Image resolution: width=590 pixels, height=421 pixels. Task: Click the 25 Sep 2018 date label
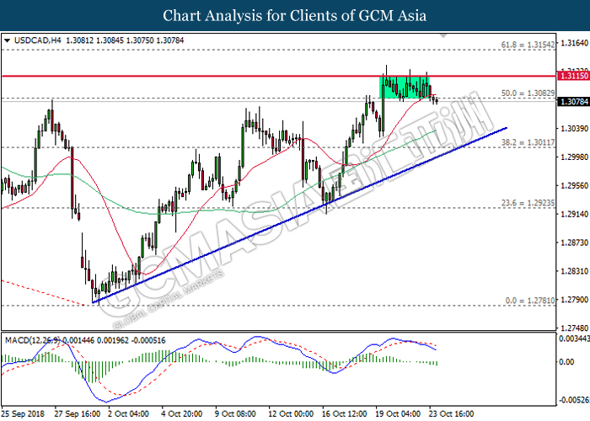[x=24, y=414]
